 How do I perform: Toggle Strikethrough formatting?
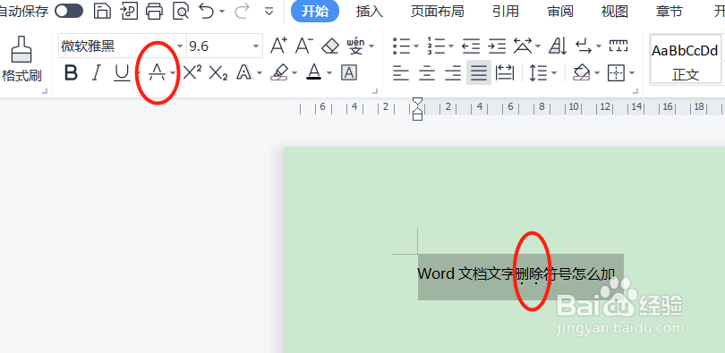[x=158, y=72]
